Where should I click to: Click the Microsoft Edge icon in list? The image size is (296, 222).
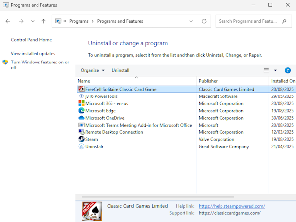81,111
